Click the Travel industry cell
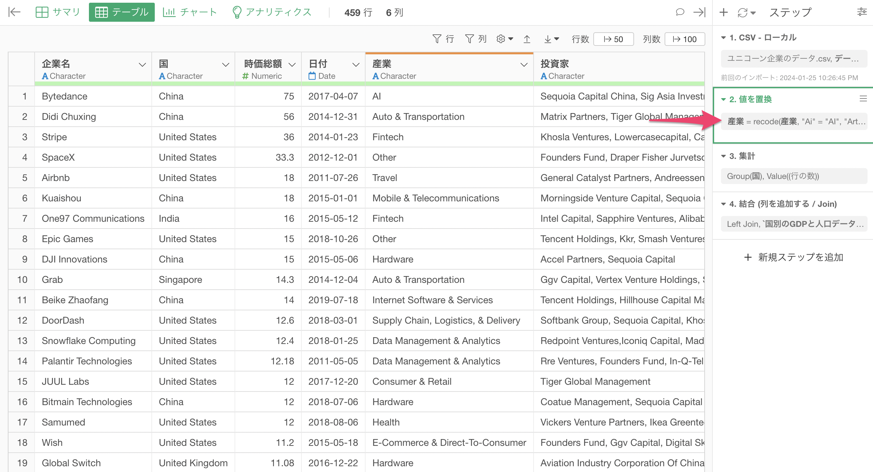The image size is (873, 472). click(x=449, y=178)
